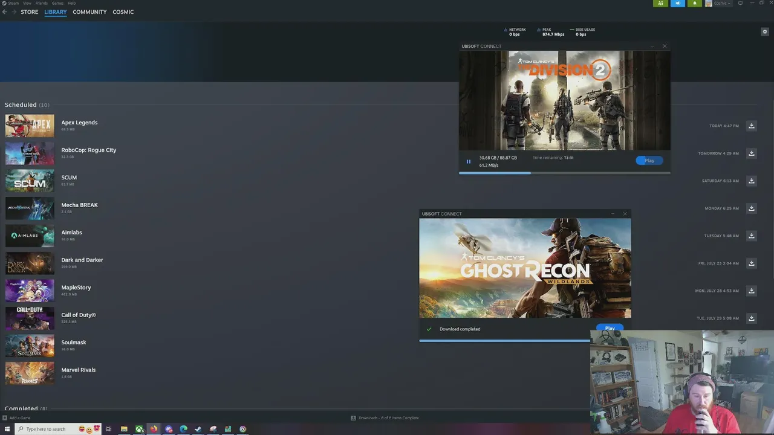Play The Division 2 button

point(649,161)
